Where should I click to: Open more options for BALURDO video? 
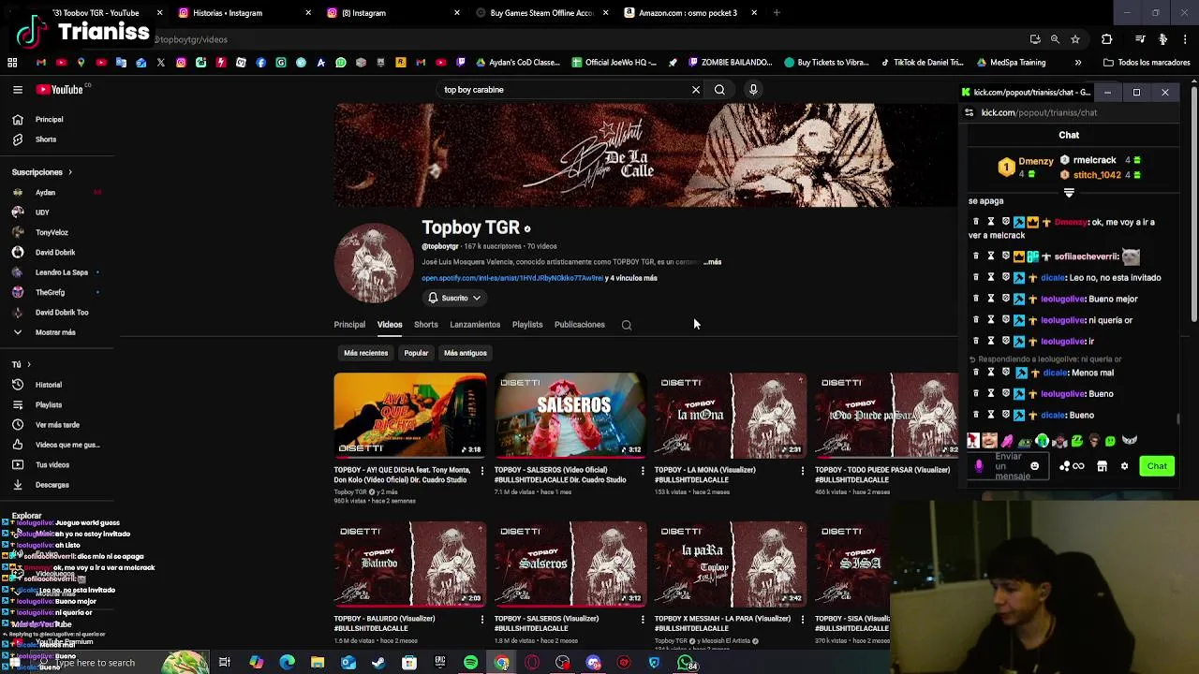(x=481, y=619)
